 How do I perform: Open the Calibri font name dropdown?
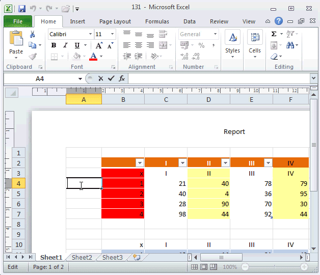[90, 34]
